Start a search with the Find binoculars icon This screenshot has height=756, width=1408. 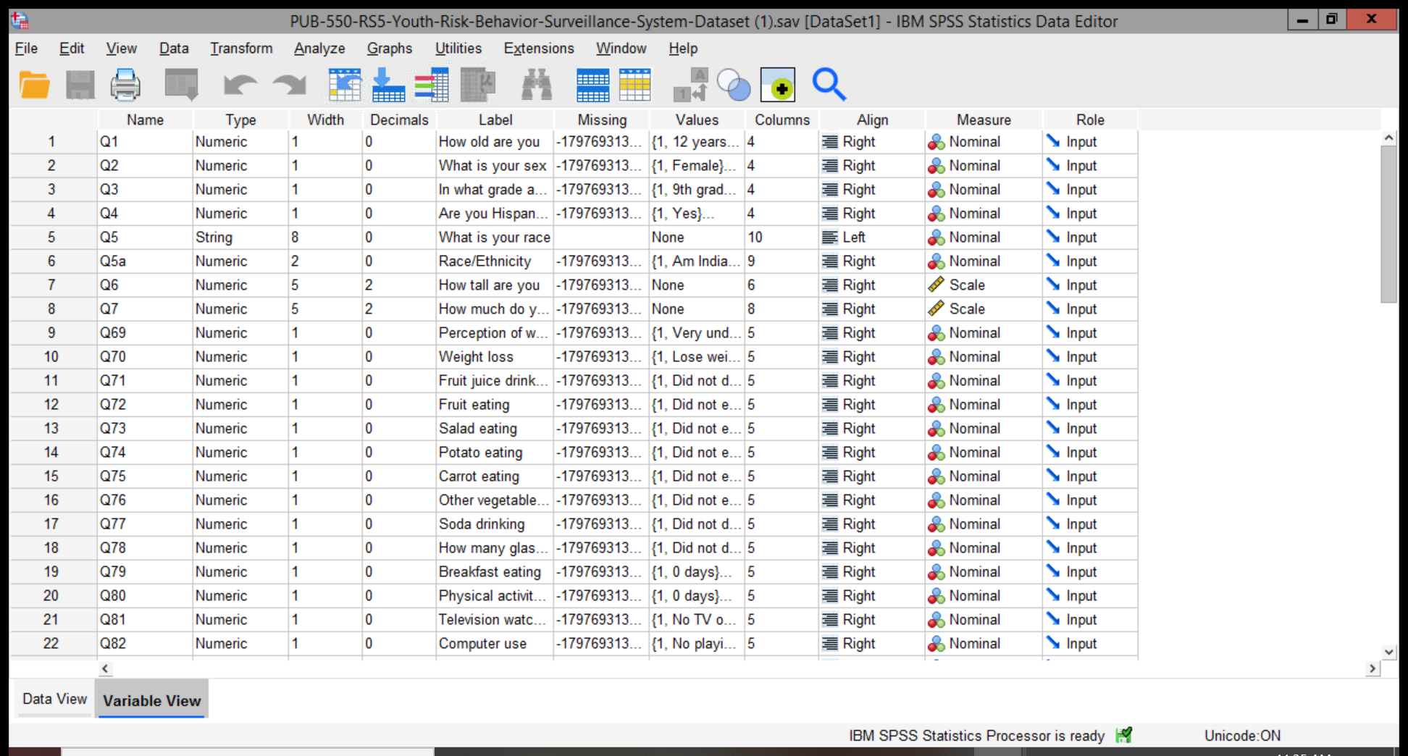[537, 85]
